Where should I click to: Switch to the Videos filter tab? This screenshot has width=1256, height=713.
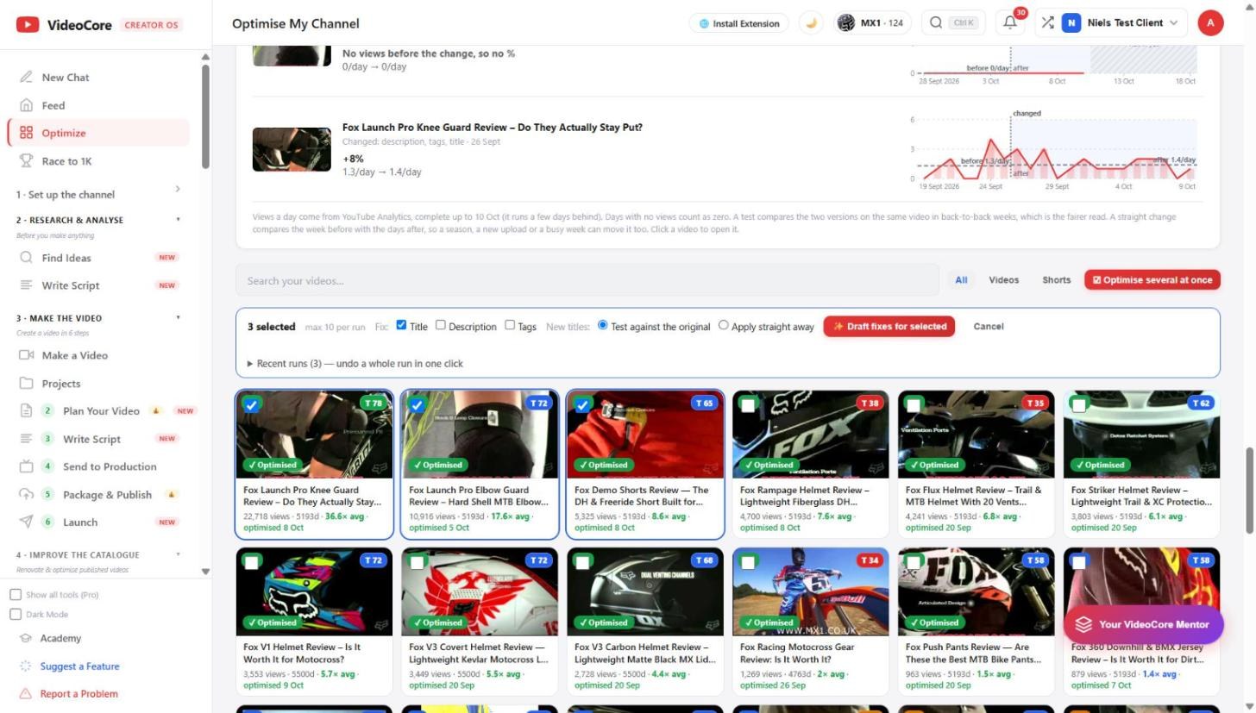(x=1003, y=279)
